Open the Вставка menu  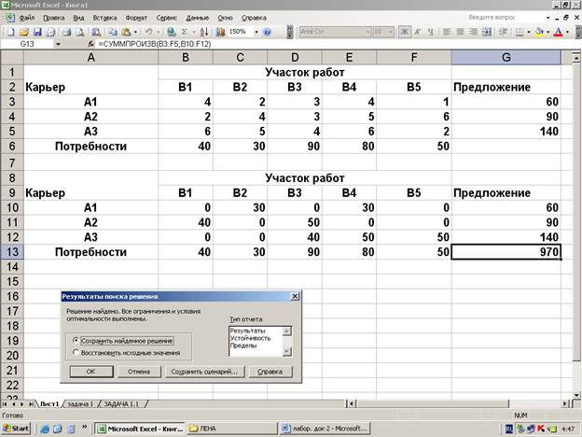[104, 18]
